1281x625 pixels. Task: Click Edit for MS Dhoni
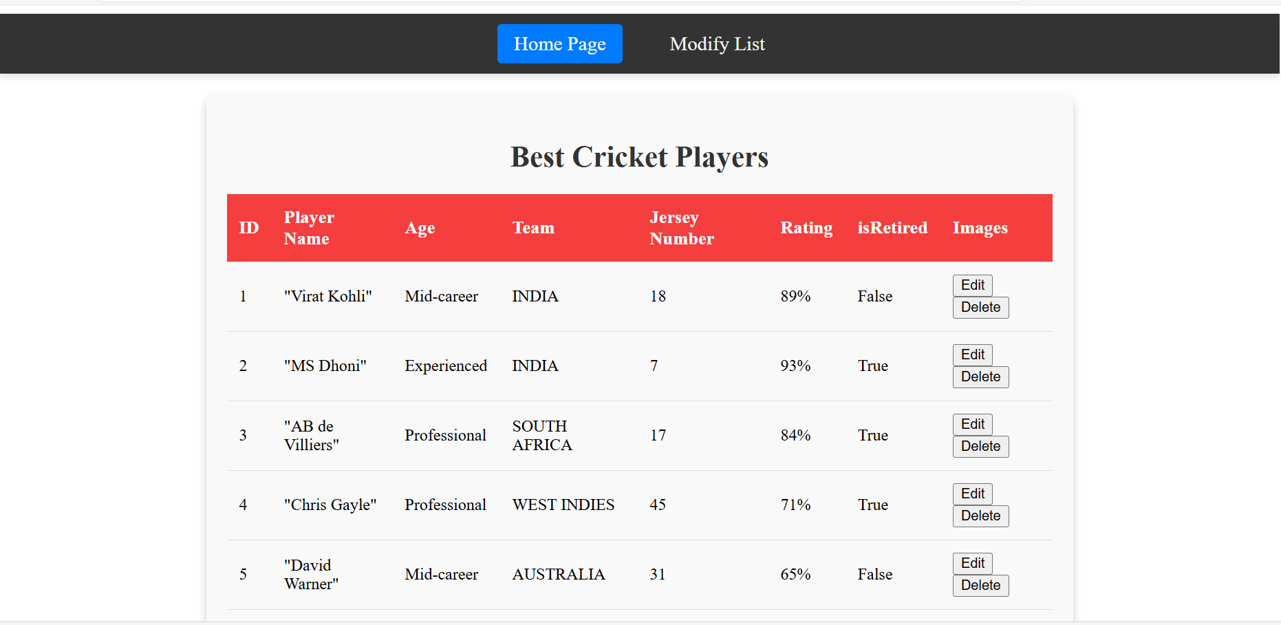(972, 354)
